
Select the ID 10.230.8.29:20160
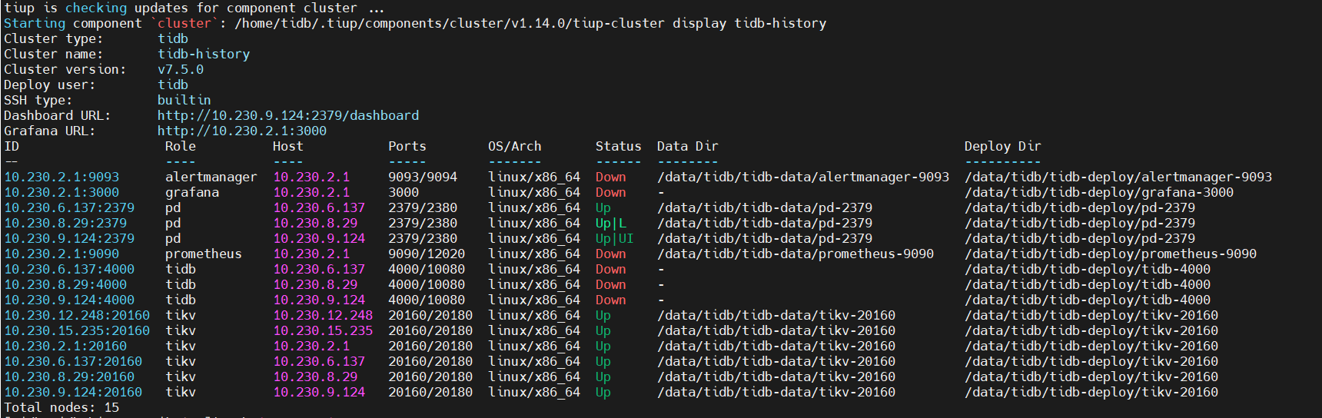click(69, 377)
